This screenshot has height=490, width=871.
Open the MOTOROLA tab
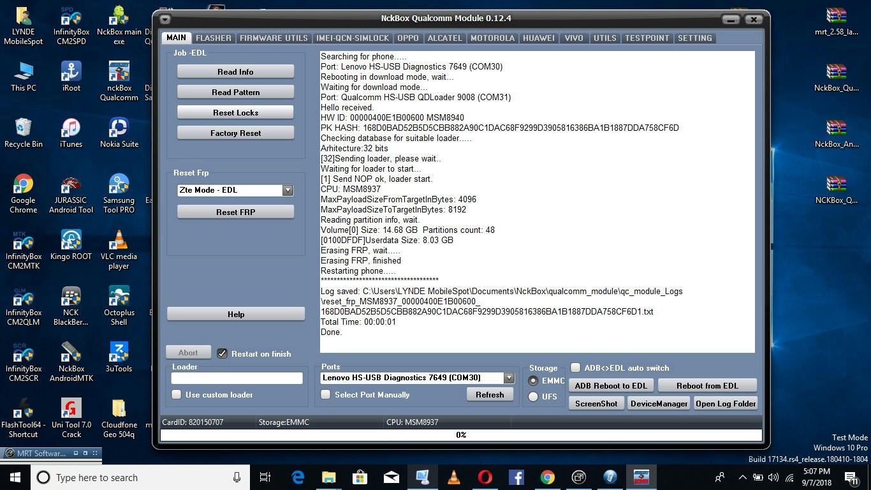[x=492, y=38]
